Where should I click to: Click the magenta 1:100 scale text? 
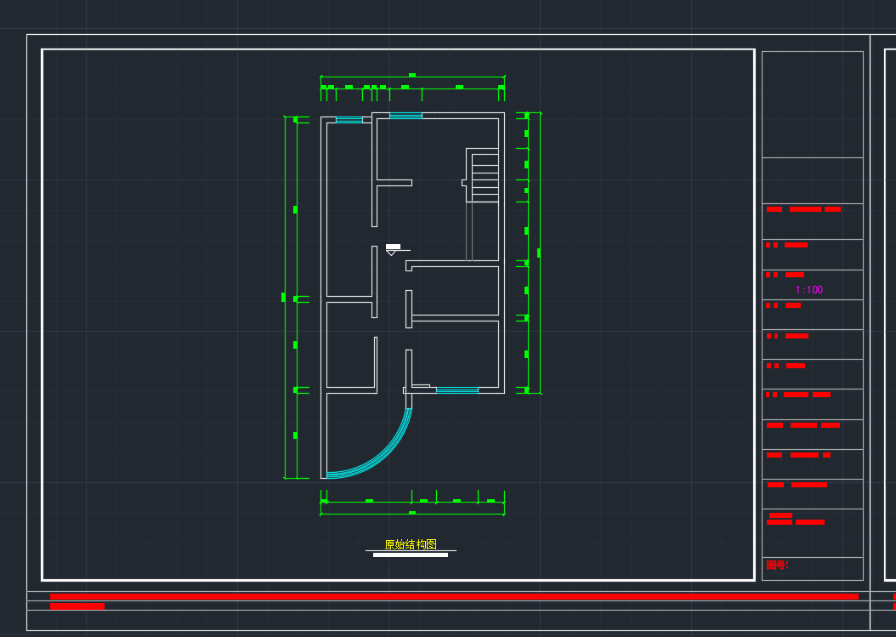[808, 290]
